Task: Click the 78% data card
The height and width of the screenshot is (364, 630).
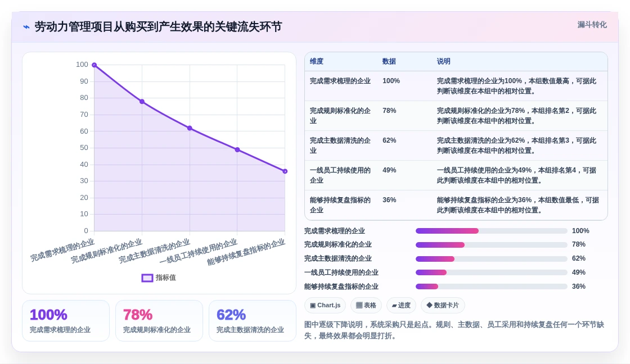Action: point(159,321)
